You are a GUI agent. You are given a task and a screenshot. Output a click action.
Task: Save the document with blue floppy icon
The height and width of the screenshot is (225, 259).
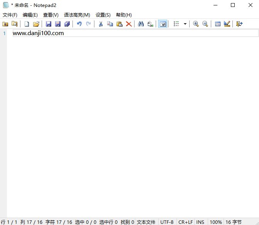49,24
